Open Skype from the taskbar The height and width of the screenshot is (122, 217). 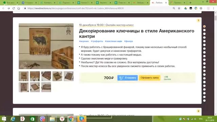pyautogui.click(x=82, y=119)
